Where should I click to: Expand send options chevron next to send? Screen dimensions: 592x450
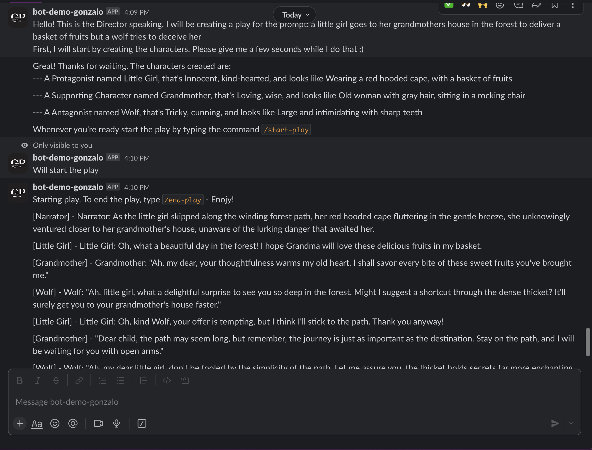571,423
